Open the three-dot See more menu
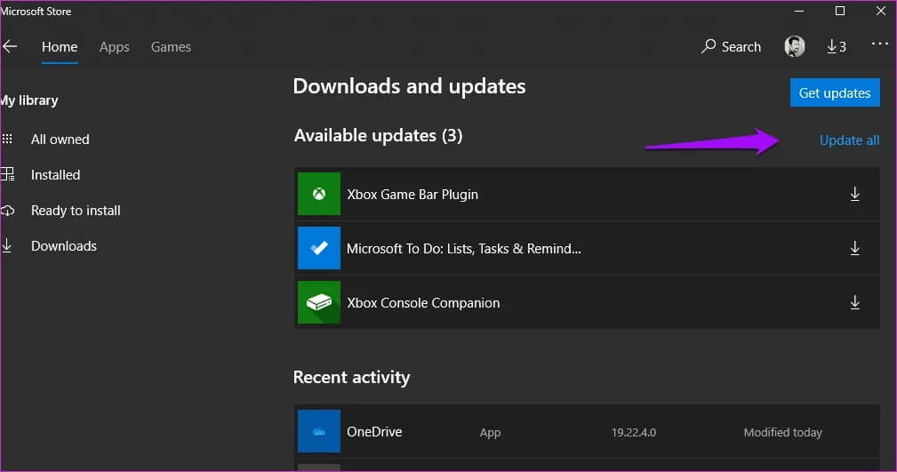The image size is (897, 472). pyautogui.click(x=880, y=44)
